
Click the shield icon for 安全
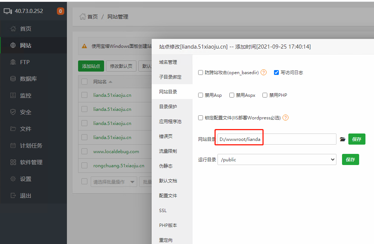click(x=13, y=112)
